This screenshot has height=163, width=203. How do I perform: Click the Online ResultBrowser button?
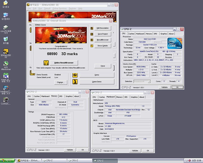point(64,63)
